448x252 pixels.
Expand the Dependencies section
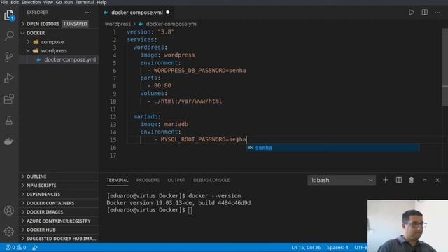59,195
